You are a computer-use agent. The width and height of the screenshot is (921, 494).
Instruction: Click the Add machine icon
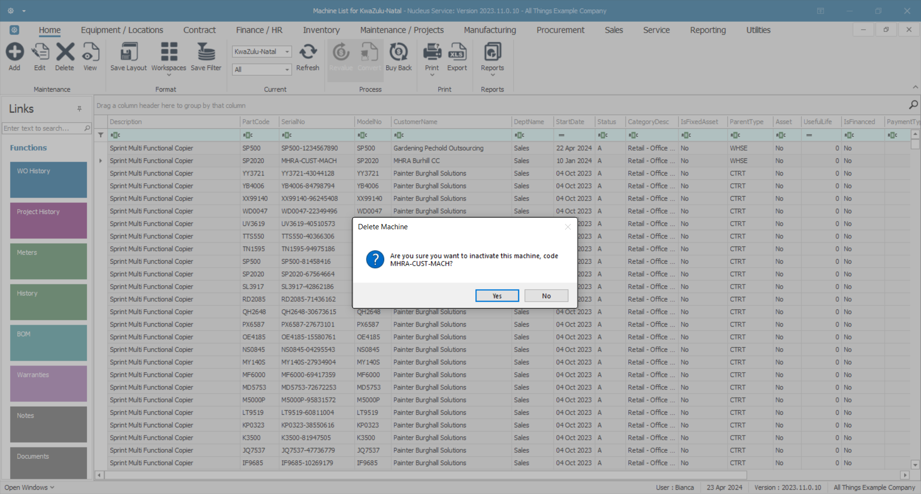[14, 52]
